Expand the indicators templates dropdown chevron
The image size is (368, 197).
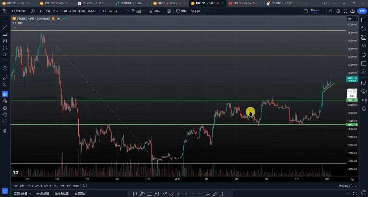[x=163, y=11]
